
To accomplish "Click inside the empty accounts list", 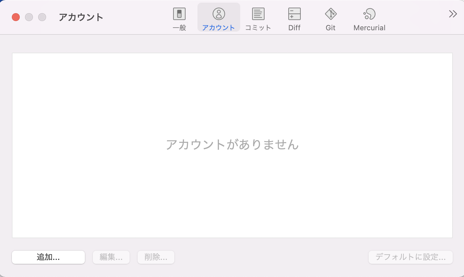I will 232,197.
